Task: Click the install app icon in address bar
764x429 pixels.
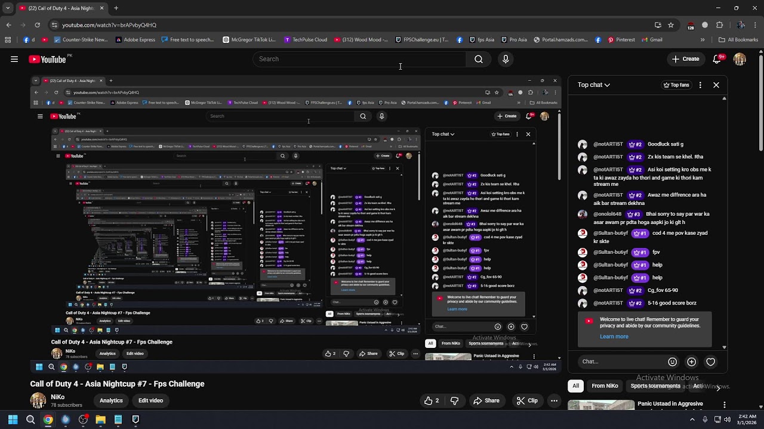Action: point(658,25)
